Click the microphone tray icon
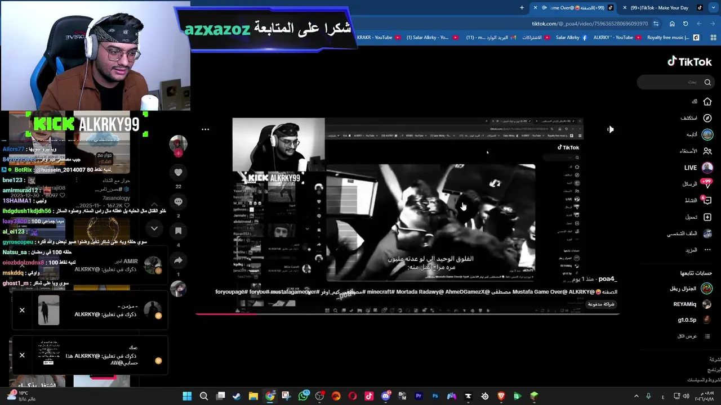 [648, 396]
